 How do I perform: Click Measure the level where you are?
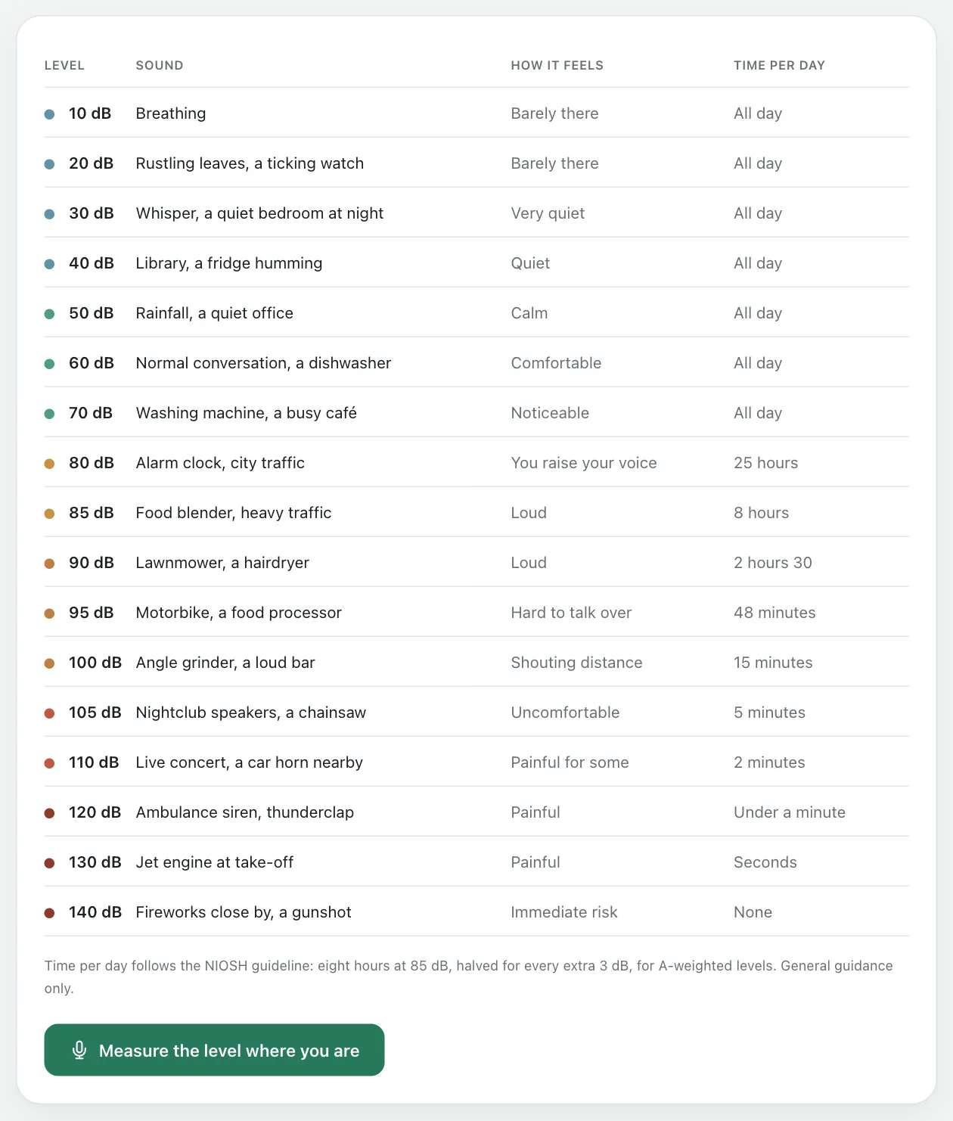214,1050
